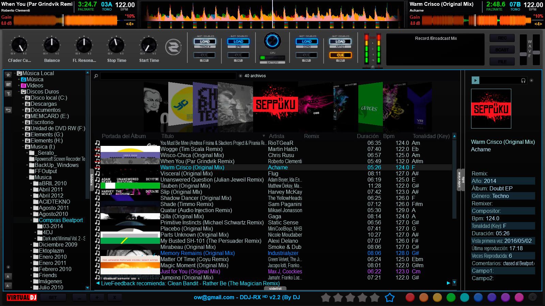This screenshot has width=545, height=306.
Task: Toggle the orange CUE button under ARTIST
Action: pyautogui.click(x=340, y=55)
